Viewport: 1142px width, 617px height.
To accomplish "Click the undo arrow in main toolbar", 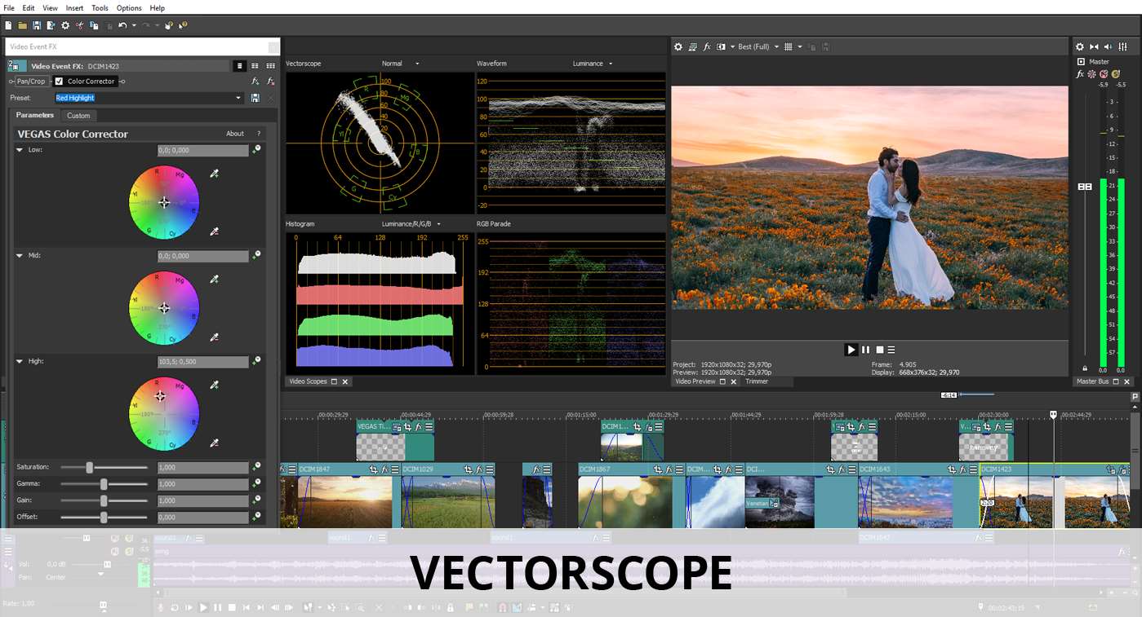I will [122, 25].
